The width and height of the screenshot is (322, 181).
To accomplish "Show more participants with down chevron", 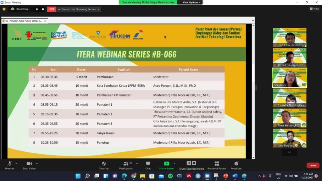I will coord(289,152).
